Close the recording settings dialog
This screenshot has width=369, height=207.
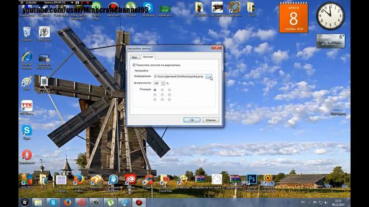click(216, 48)
